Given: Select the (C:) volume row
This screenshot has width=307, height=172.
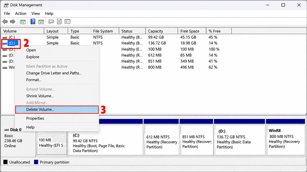Looking at the screenshot, I should 116,37.
